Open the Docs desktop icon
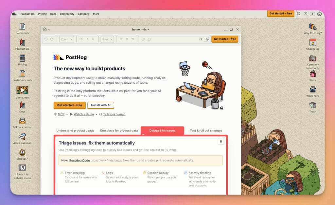This screenshot has height=205, width=335. click(x=22, y=105)
